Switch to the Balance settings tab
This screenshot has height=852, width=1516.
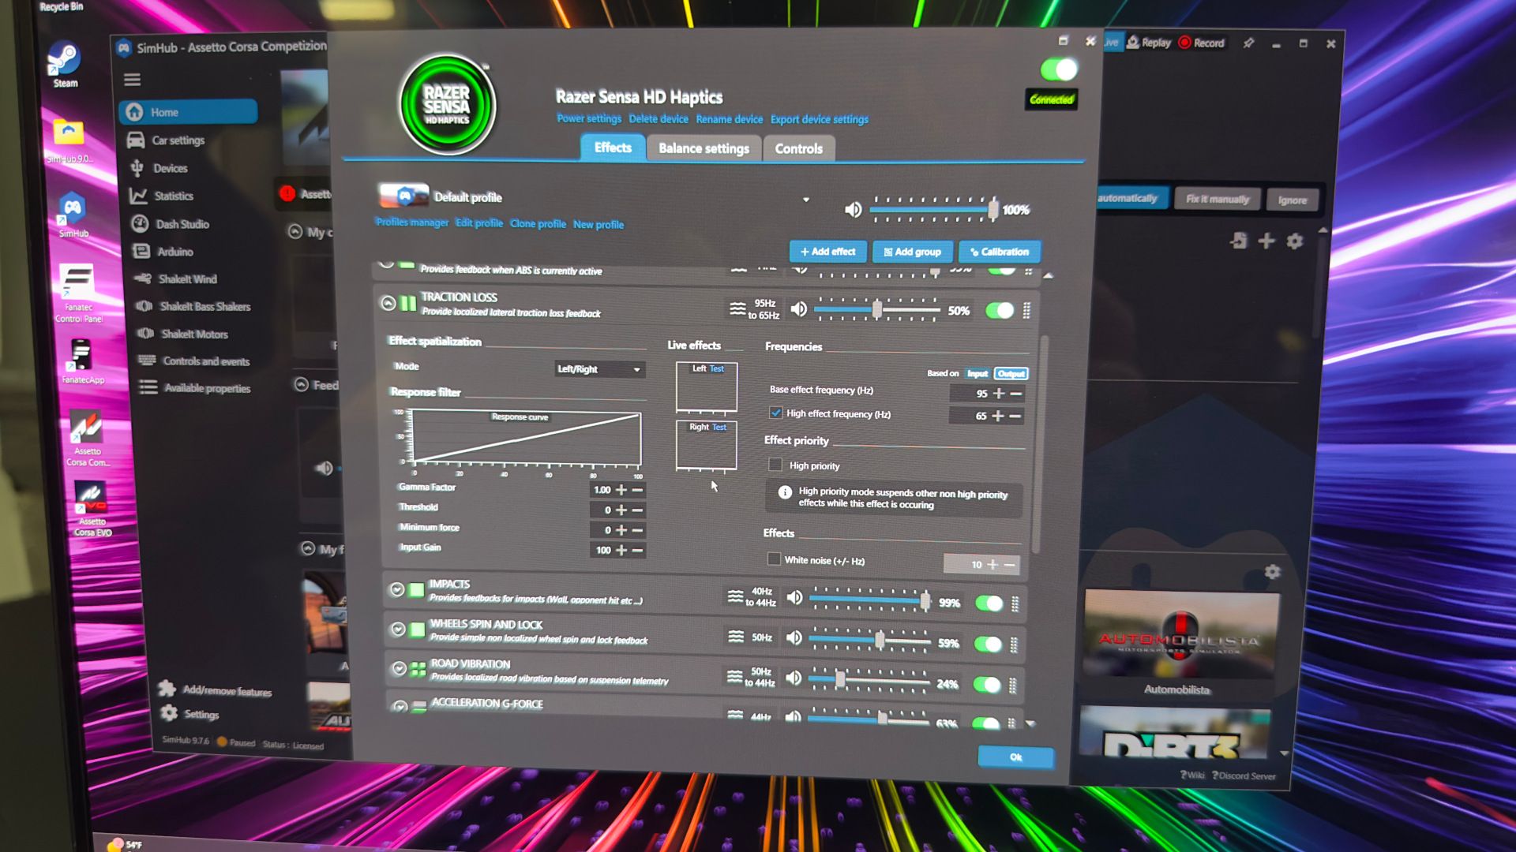703,148
